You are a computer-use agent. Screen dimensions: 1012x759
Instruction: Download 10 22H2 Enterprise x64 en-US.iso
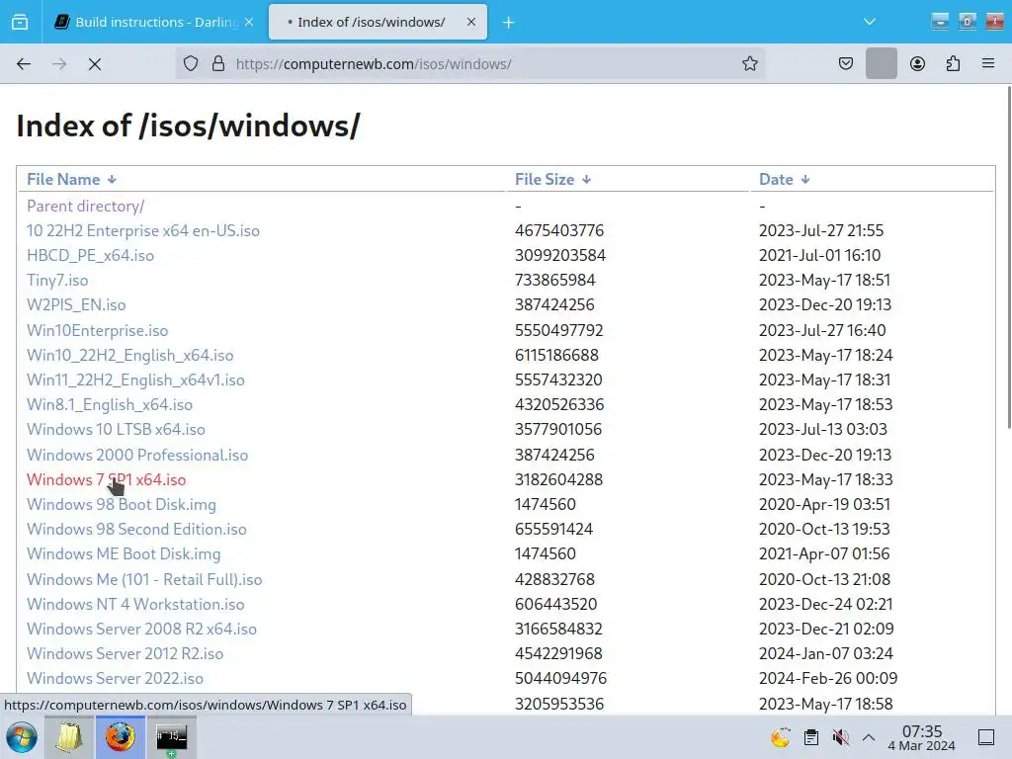[x=142, y=230]
